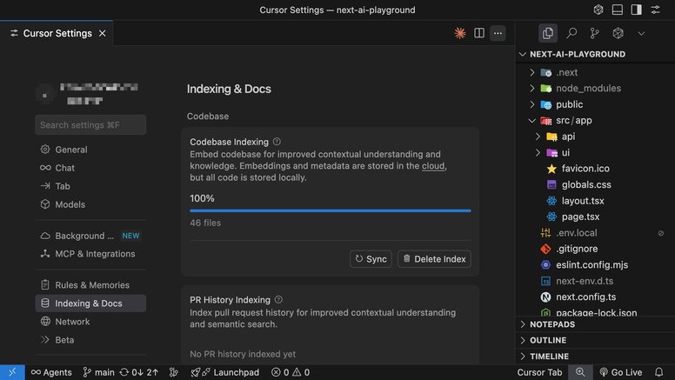Screen dimensions: 675x380
Task: Open the Source Control view icon
Action: [595, 33]
